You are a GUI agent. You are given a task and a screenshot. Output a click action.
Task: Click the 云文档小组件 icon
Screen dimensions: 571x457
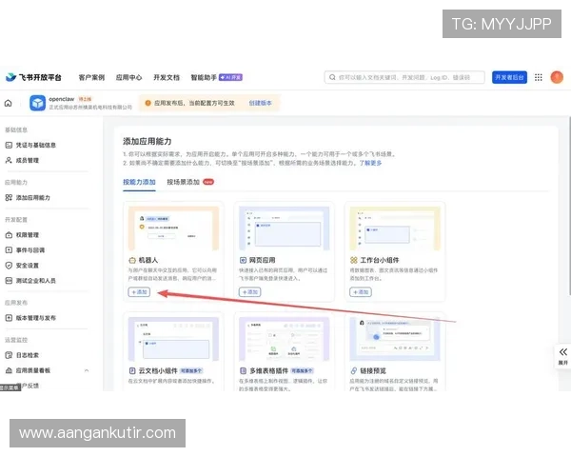pos(132,370)
